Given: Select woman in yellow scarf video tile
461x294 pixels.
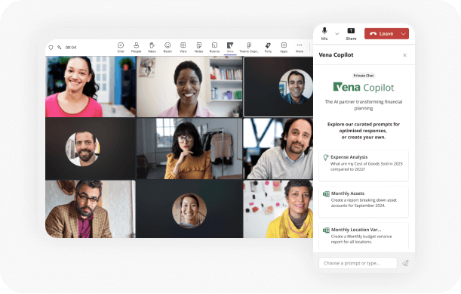Looking at the screenshot, I should (x=278, y=209).
